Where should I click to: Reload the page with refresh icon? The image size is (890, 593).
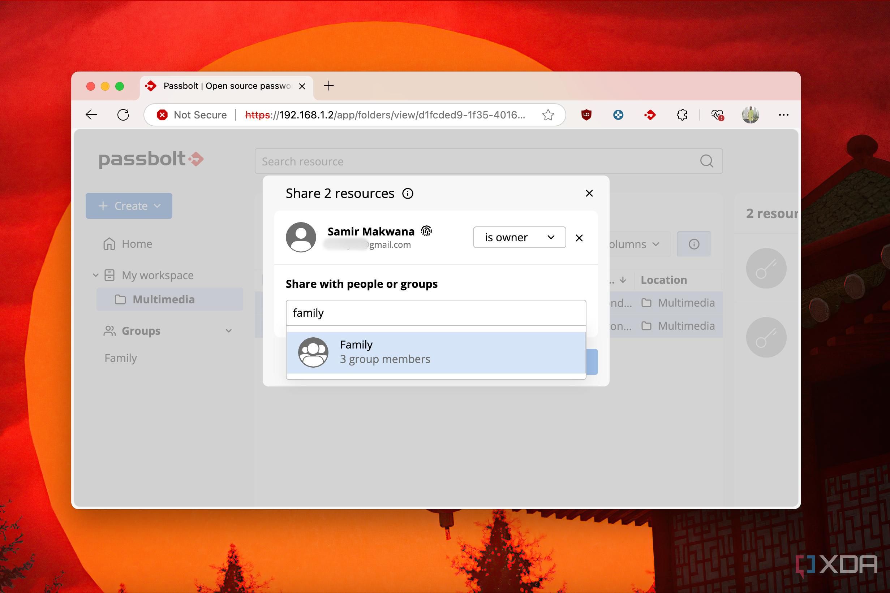tap(123, 114)
